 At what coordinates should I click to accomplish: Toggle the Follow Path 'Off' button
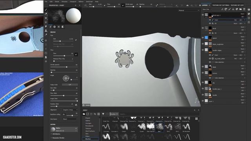(70, 85)
